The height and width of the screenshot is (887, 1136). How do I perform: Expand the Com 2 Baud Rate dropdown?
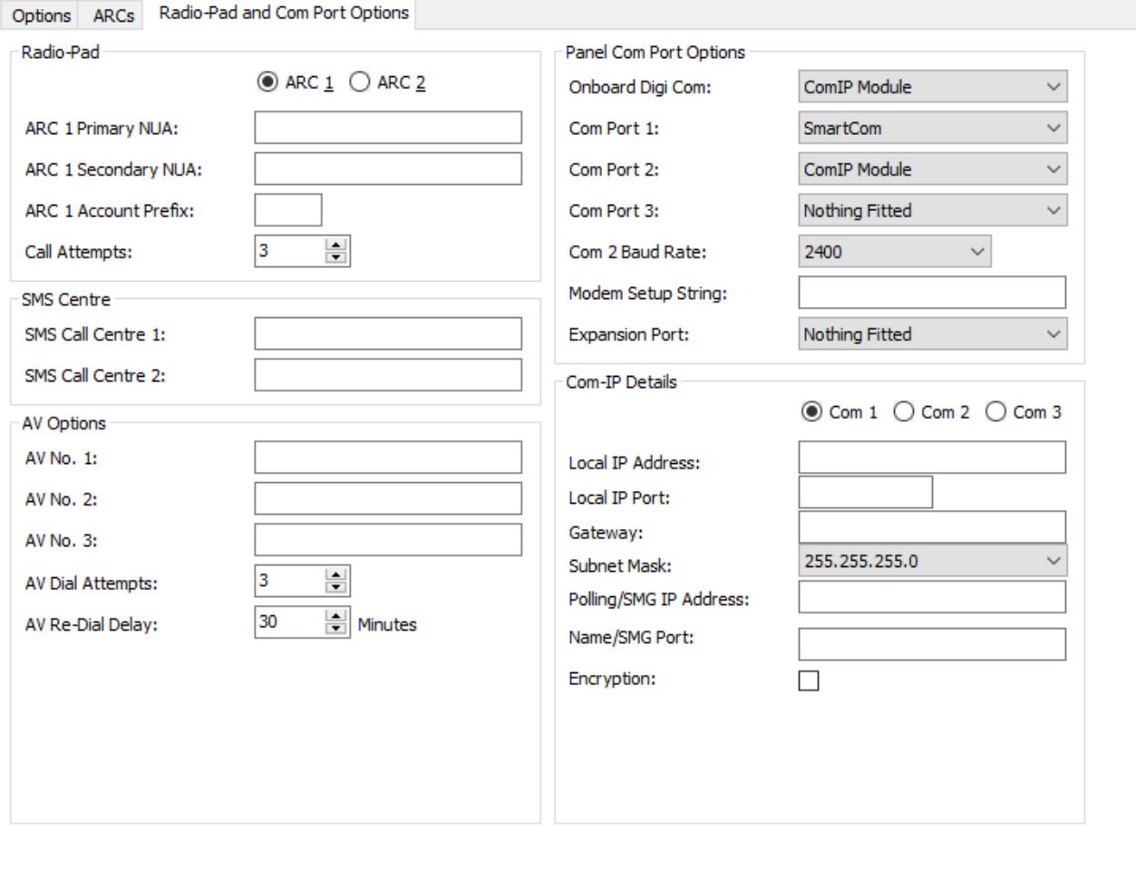[894, 252]
